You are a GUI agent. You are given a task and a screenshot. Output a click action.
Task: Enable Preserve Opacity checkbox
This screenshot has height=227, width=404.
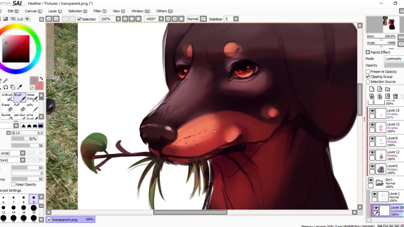pyautogui.click(x=368, y=72)
